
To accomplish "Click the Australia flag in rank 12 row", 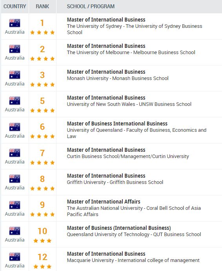I will [x=15, y=256].
